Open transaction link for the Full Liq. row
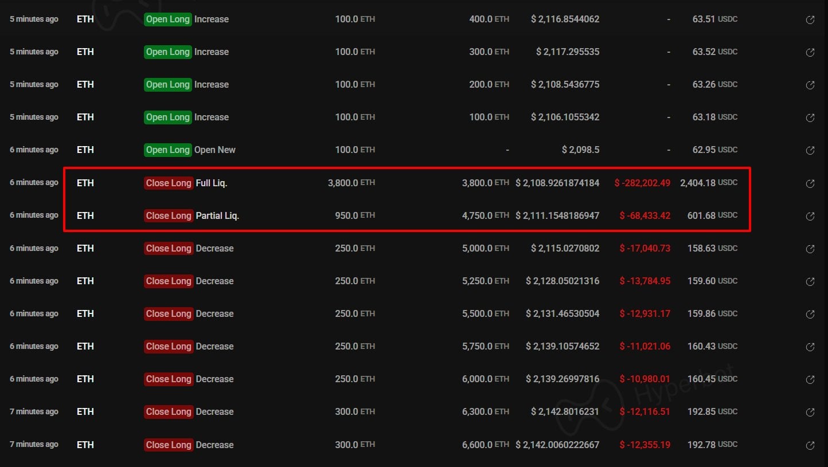 click(810, 183)
